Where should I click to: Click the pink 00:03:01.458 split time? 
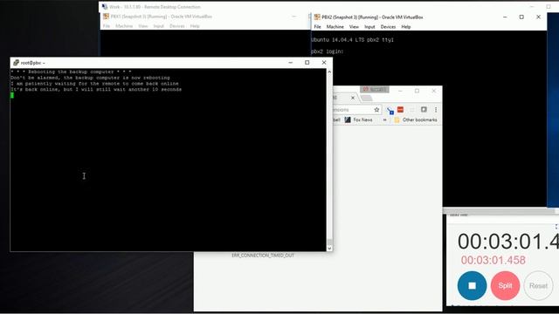coord(493,260)
